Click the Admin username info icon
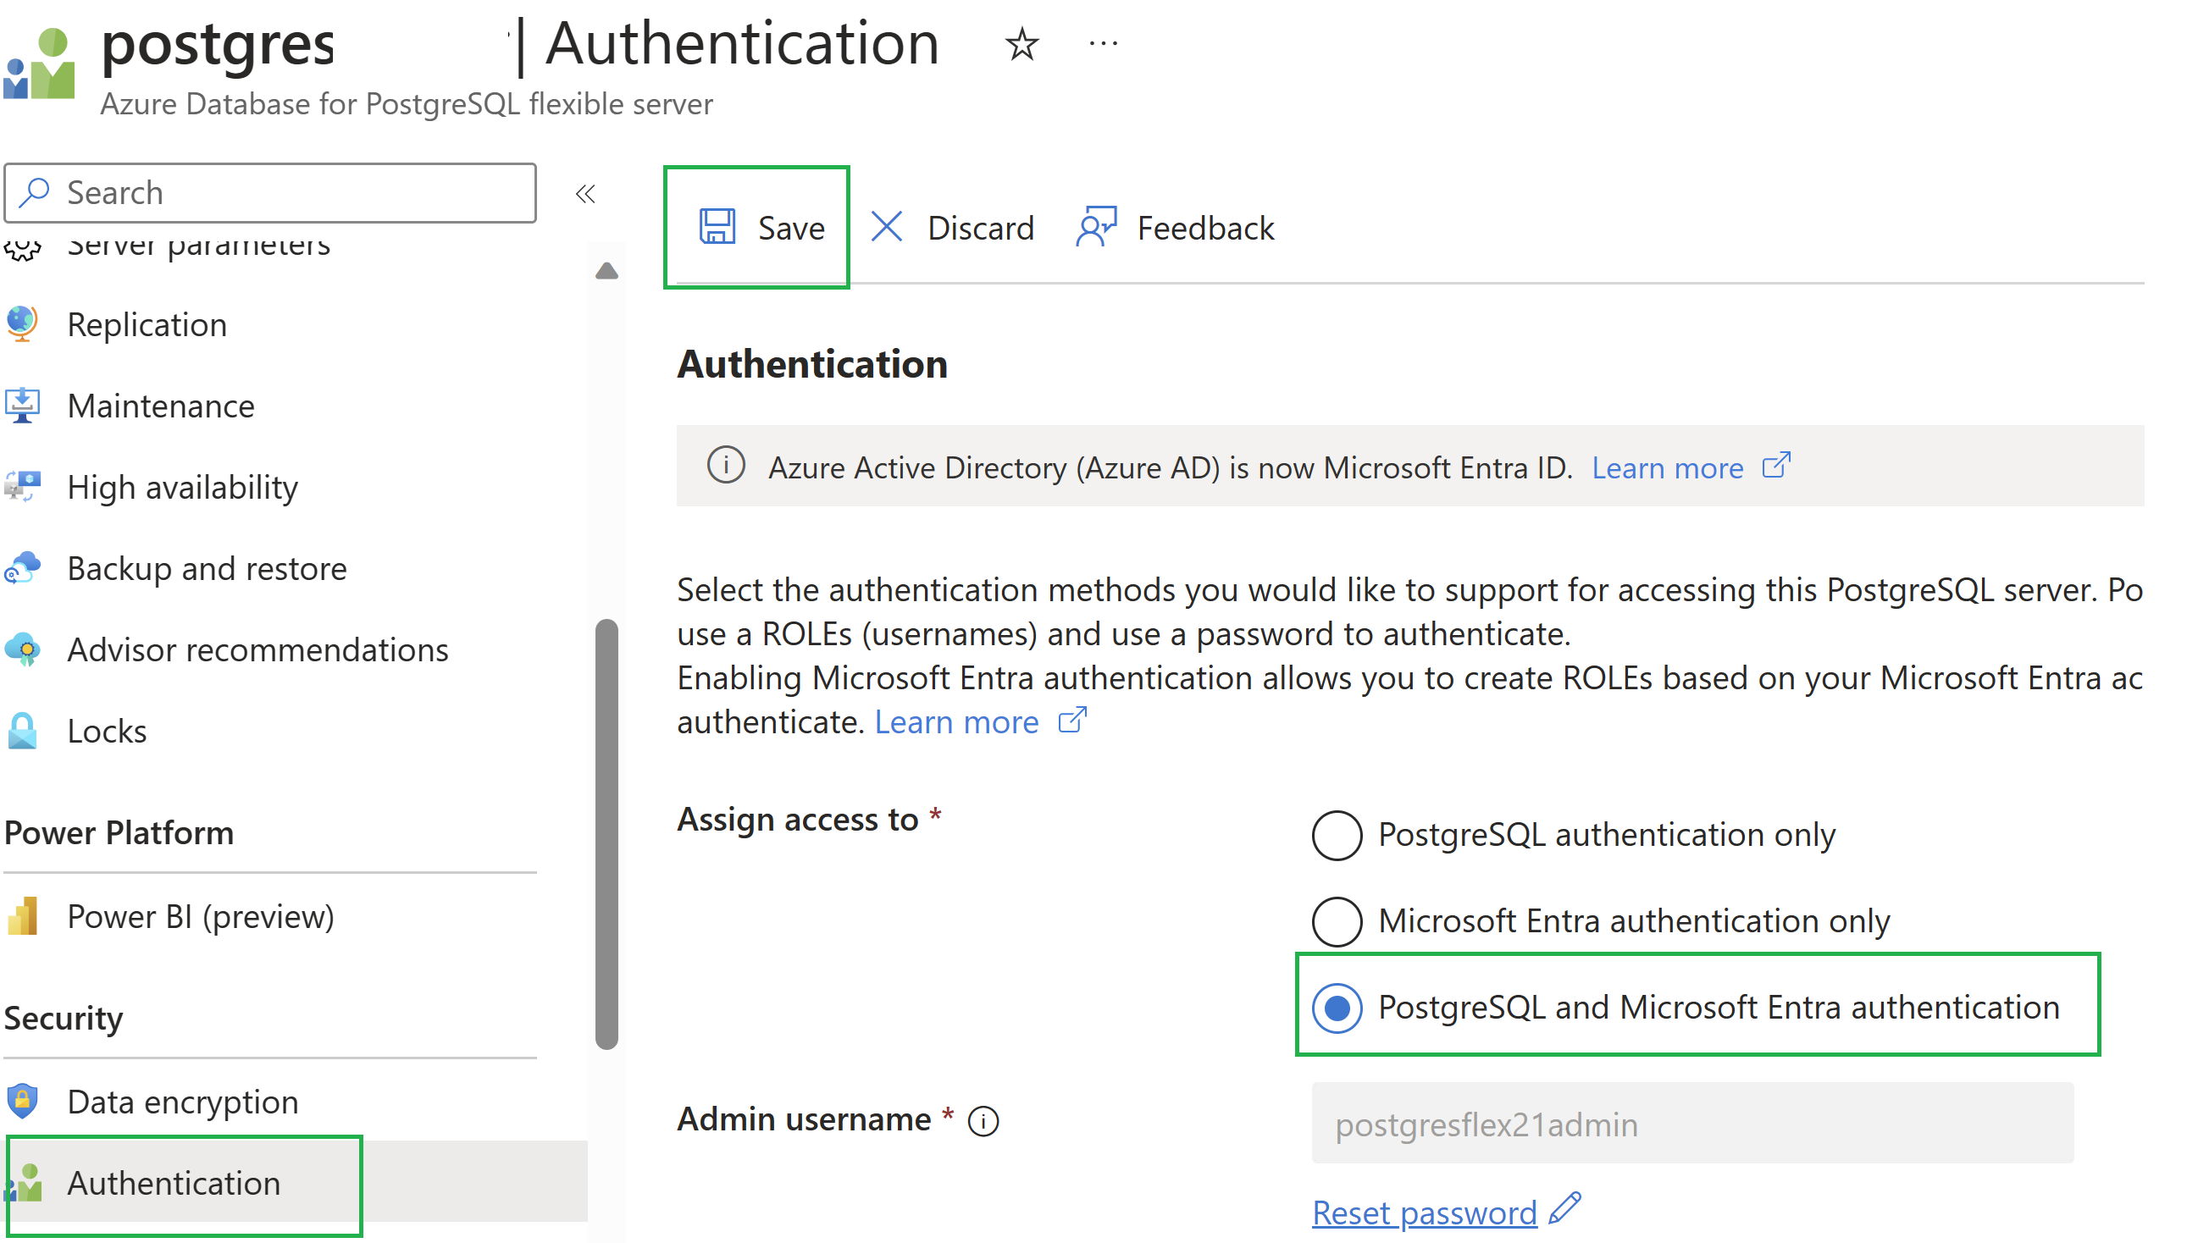Image resolution: width=2198 pixels, height=1243 pixels. coord(983,1120)
